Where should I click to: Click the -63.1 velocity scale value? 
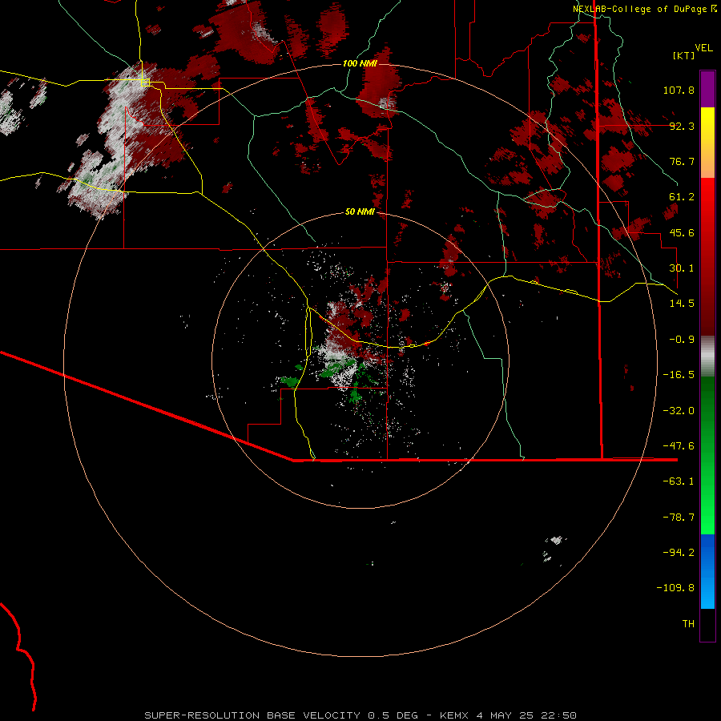tap(679, 481)
